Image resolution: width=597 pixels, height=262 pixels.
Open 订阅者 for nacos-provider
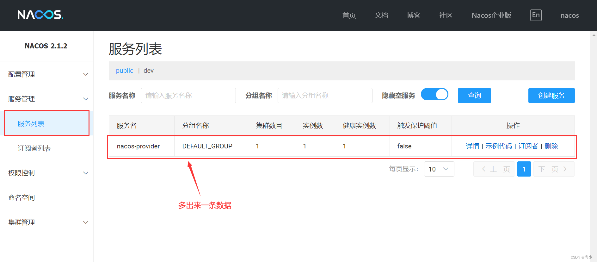pos(528,146)
